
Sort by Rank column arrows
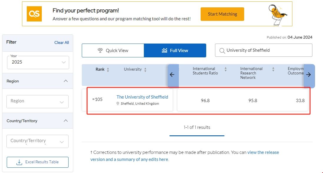coord(108,70)
